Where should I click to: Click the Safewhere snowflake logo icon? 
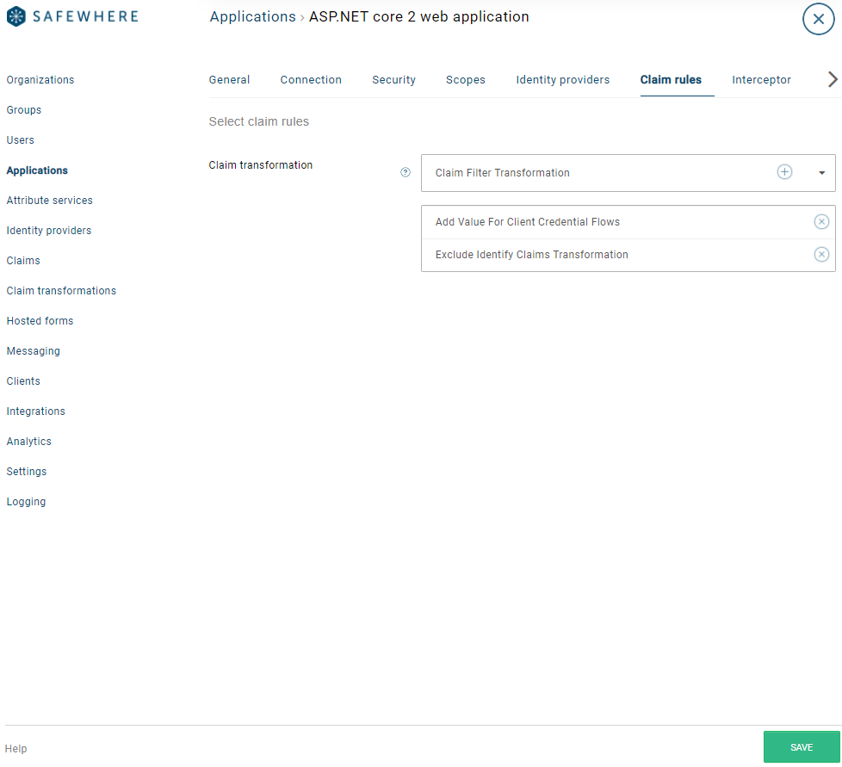tap(16, 17)
